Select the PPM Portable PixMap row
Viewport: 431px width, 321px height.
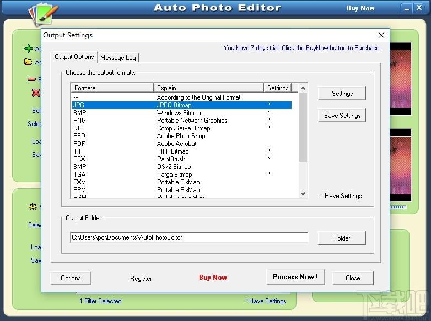[182, 190]
